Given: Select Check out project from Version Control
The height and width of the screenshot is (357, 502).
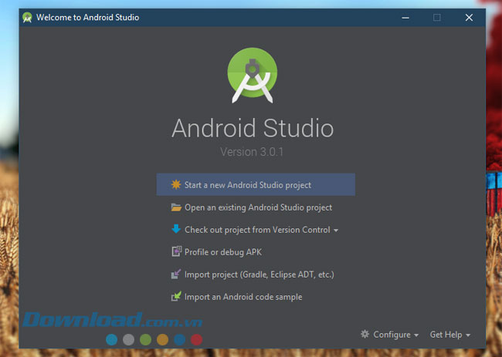Looking at the screenshot, I should pos(257,230).
